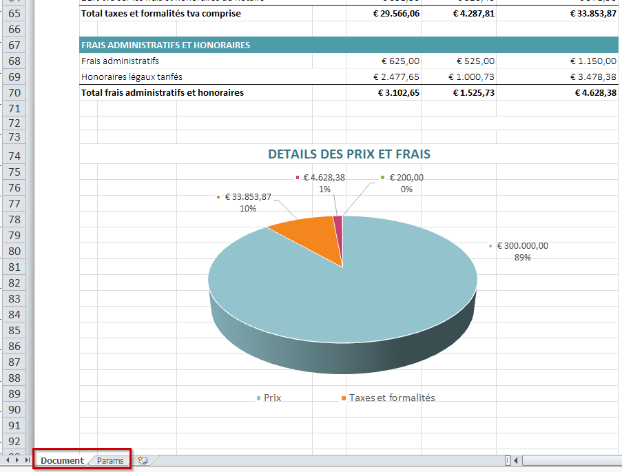
Task: Jump to the last sheet tab arrow
Action: pos(27,460)
